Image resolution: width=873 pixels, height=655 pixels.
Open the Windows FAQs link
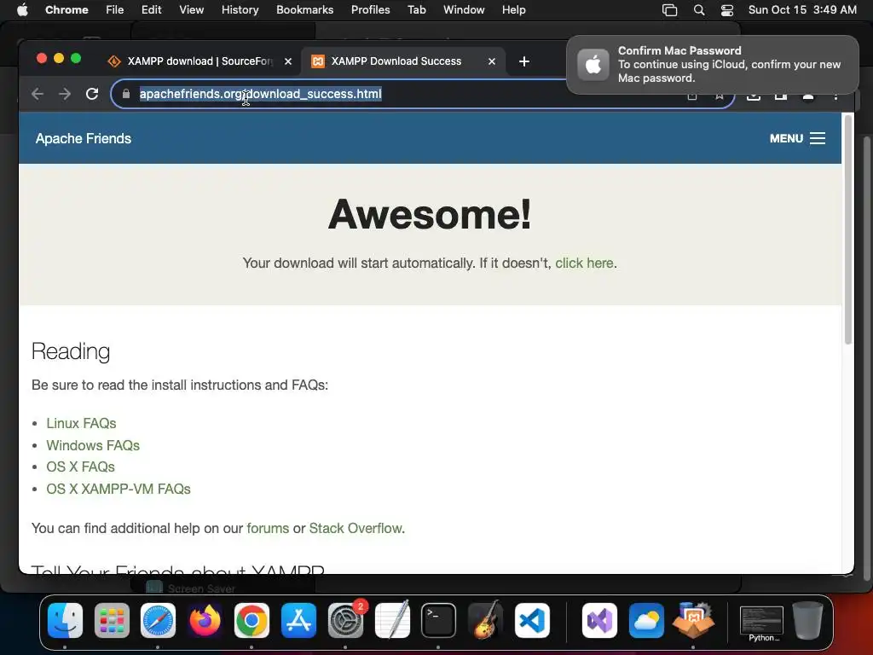coord(93,445)
